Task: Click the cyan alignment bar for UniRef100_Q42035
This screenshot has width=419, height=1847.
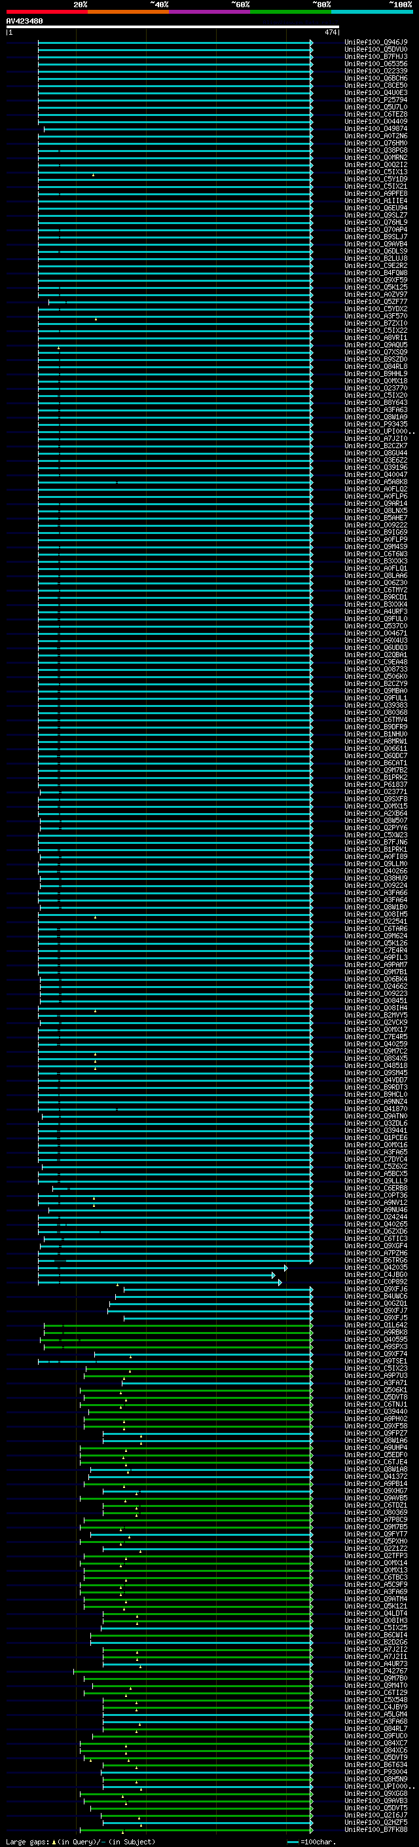Action: tap(162, 1268)
